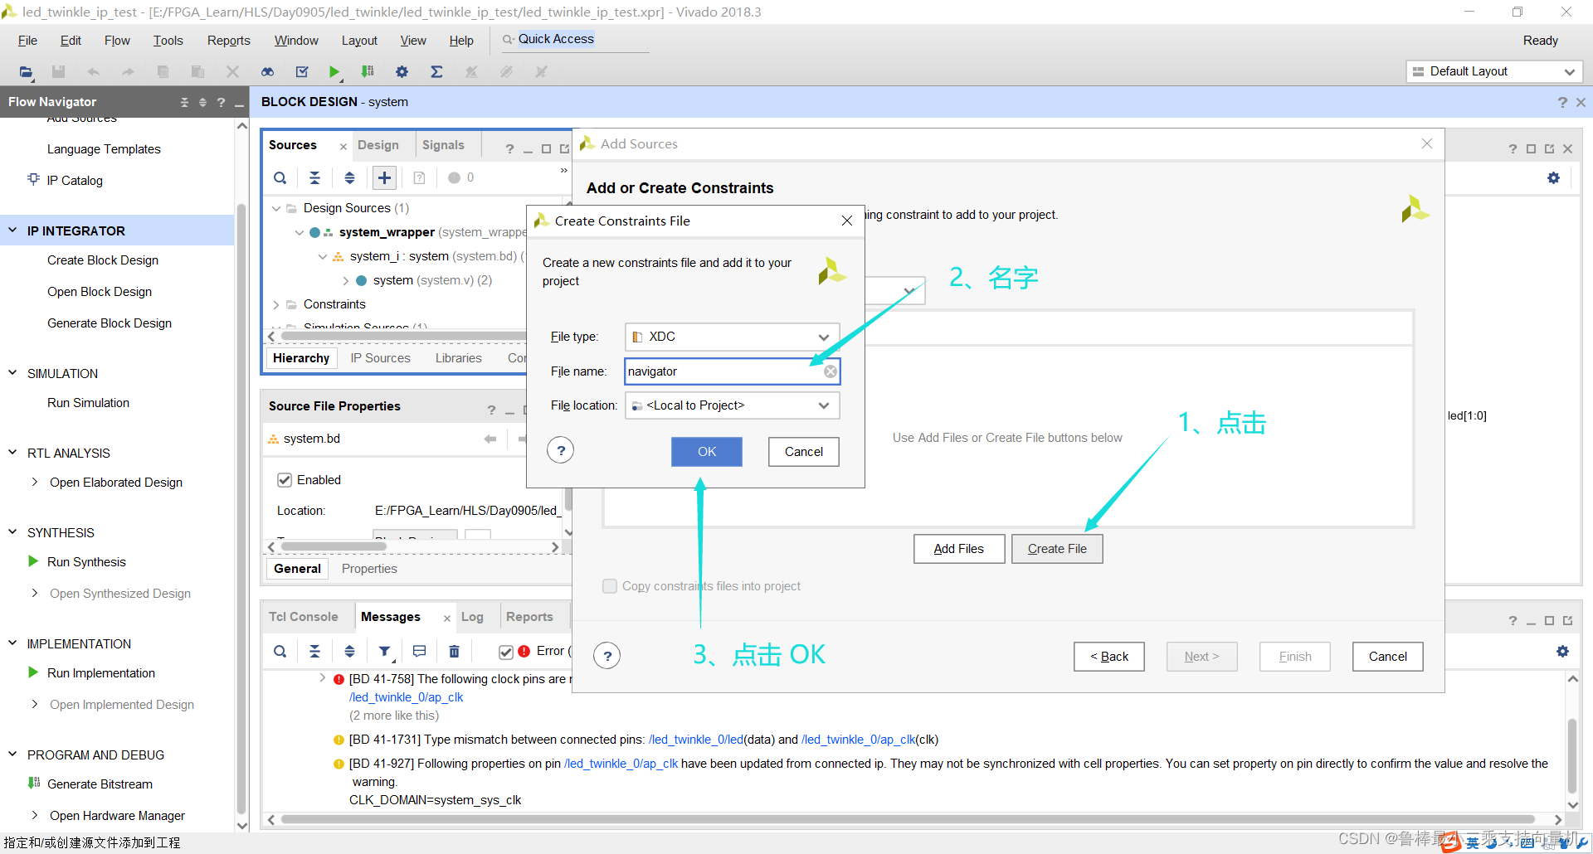Switch to IP Sources tab
The width and height of the screenshot is (1593, 854).
click(x=380, y=358)
